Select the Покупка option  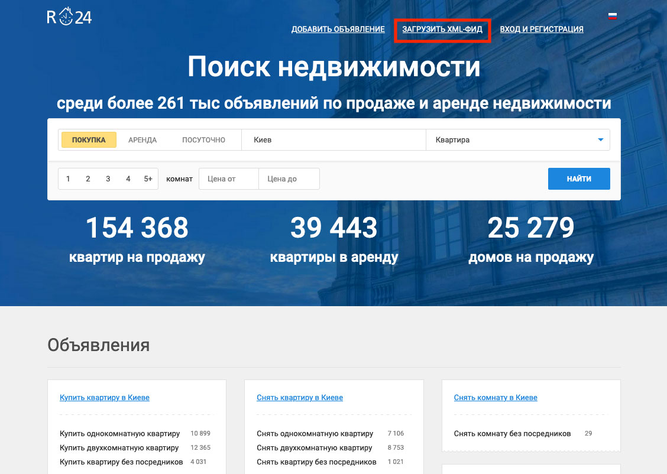89,140
